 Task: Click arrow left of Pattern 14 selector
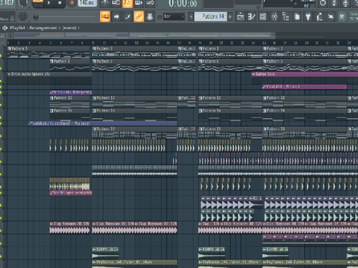[x=191, y=16]
